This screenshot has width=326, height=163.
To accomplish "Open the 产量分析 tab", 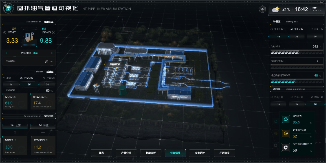I will point(126,153).
